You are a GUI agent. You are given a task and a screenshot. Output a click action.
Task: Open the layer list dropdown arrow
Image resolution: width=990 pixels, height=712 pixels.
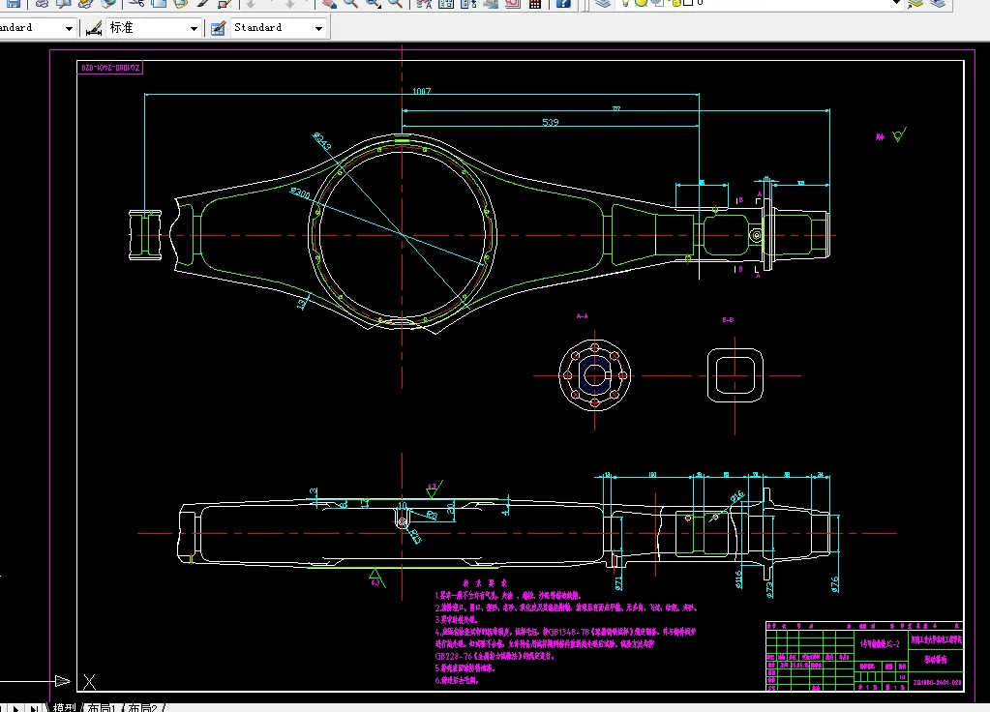click(x=896, y=3)
